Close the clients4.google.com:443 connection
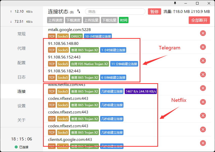The height and width of the screenshot is (152, 215). (203, 143)
